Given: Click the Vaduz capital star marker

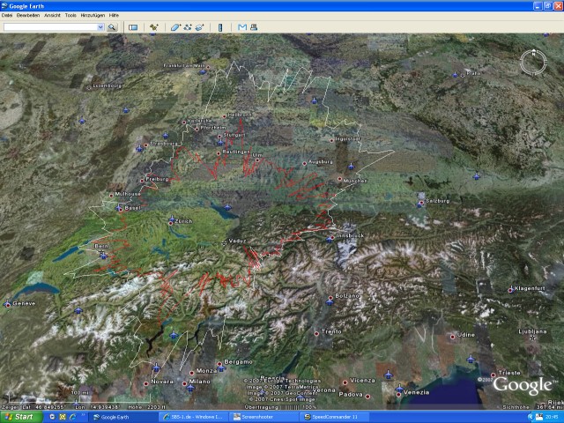Looking at the screenshot, I should click(x=225, y=243).
